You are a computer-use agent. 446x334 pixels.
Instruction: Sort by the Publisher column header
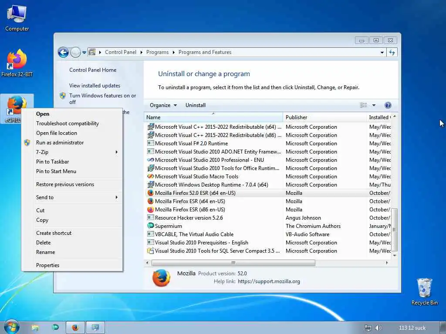click(325, 117)
